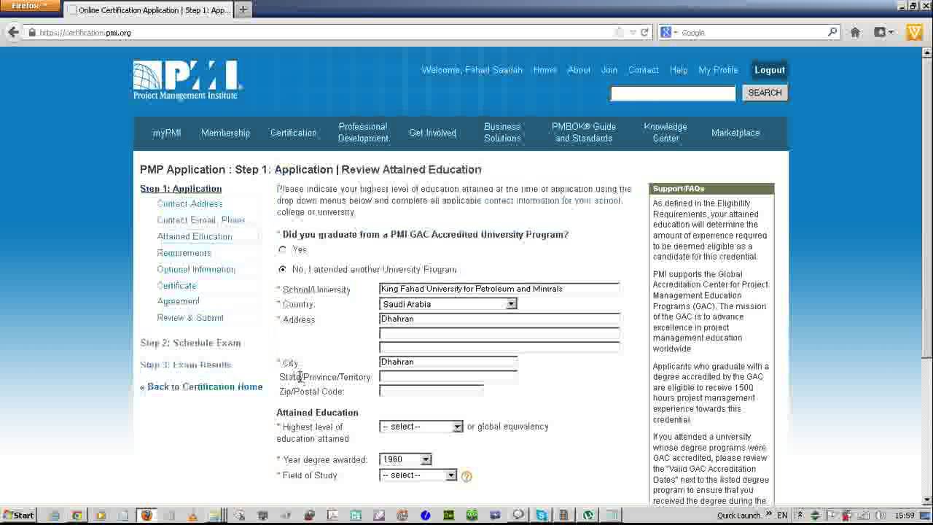
Task: Select No, attended another University Program
Action: [282, 270]
